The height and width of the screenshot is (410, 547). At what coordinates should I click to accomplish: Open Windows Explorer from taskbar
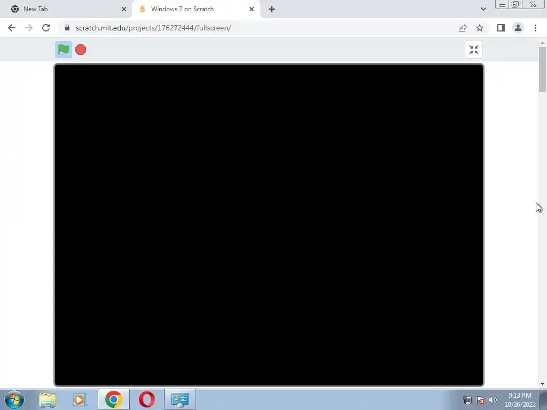(x=48, y=399)
